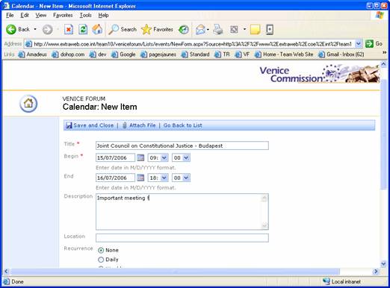
Task: Click the page scroll down arrow
Action: coord(383,264)
